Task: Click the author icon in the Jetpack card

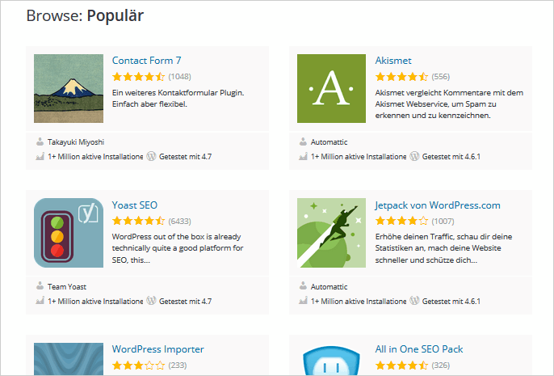Action: [303, 285]
